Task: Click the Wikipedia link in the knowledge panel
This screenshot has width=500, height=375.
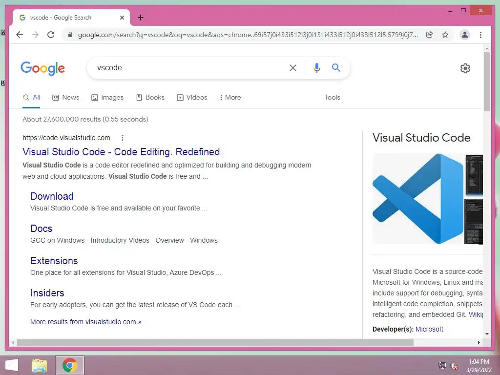Action: pos(476,314)
